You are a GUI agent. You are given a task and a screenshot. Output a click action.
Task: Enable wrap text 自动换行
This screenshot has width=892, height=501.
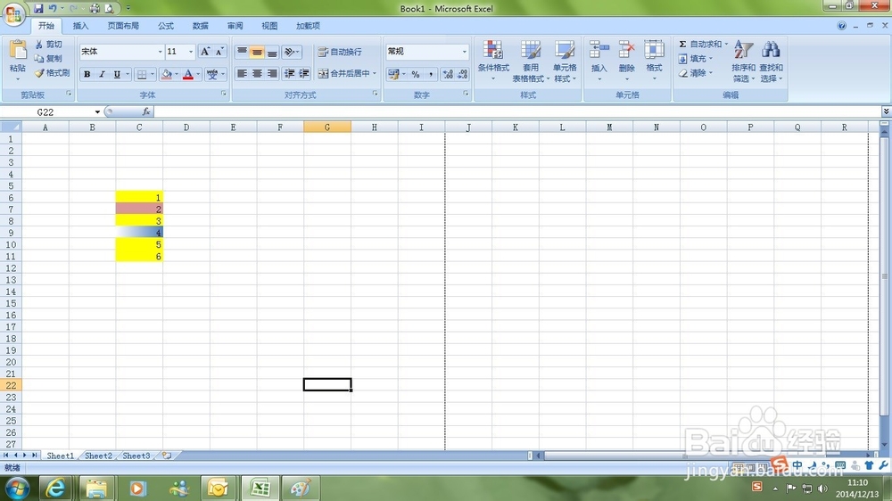tap(340, 52)
